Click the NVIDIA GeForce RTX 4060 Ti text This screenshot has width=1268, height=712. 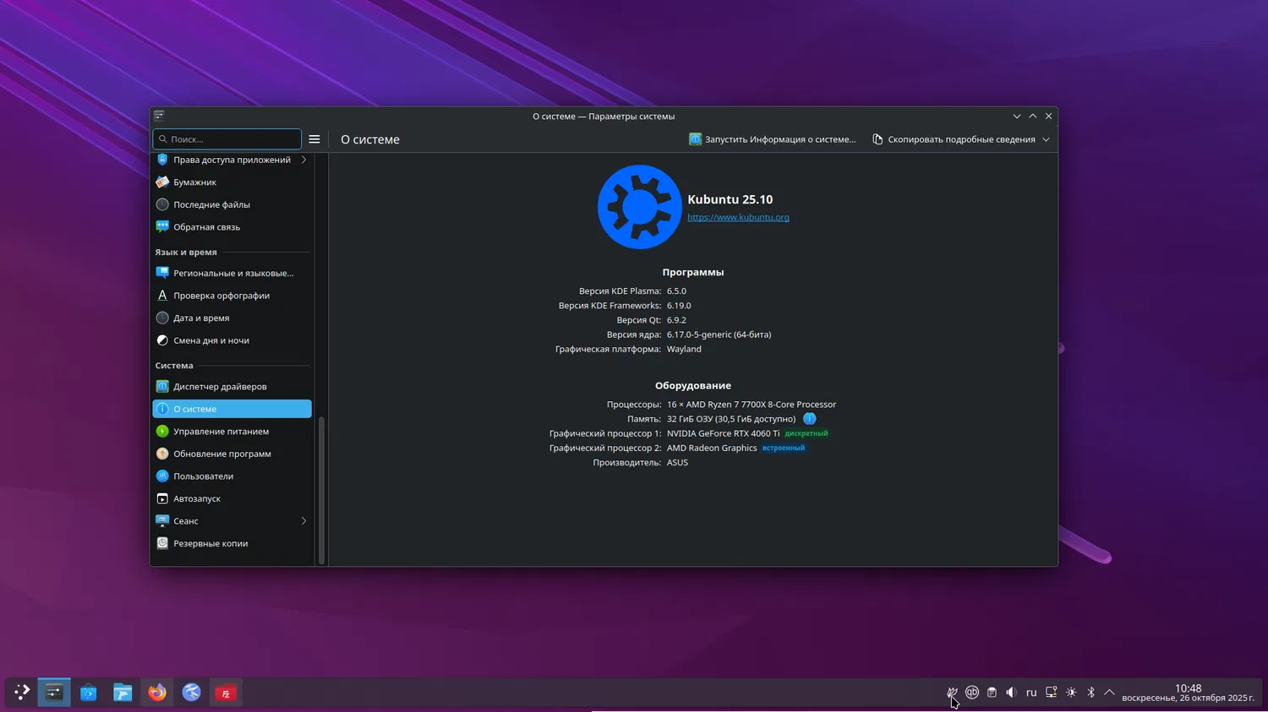[724, 433]
